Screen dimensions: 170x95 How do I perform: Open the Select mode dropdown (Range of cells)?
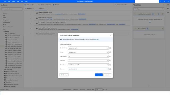(x=88, y=52)
